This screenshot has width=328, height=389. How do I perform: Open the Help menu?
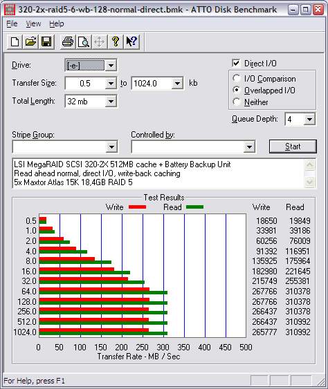(x=57, y=23)
